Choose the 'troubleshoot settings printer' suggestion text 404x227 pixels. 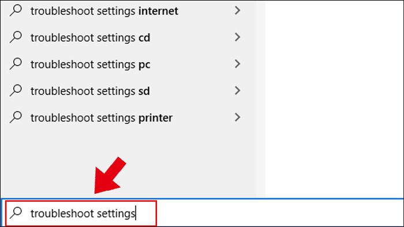click(x=101, y=118)
